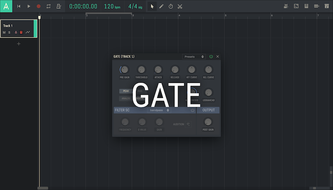Click the 0:00:00.00 time display
Screen dimensions: 333x190
83,6
